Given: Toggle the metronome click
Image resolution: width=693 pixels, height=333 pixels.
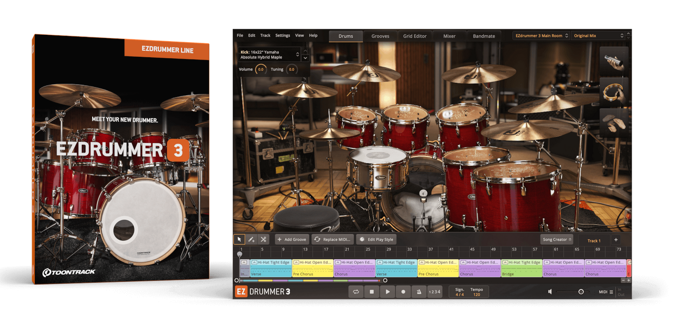Looking at the screenshot, I should click(419, 292).
